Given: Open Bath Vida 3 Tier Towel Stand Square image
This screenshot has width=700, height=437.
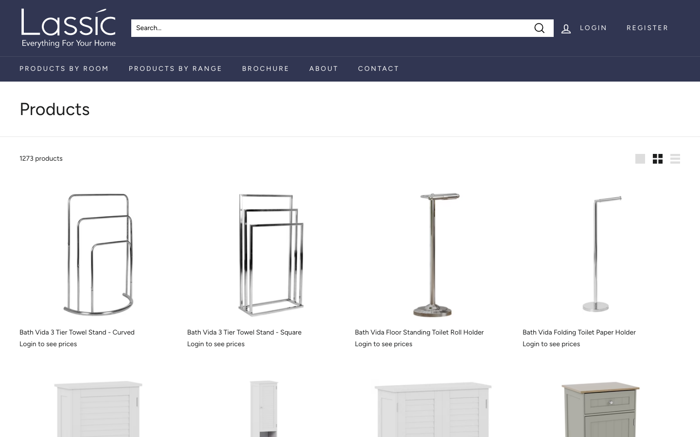Looking at the screenshot, I should coord(271,254).
